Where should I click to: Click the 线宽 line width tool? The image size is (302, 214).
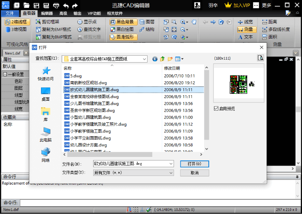click(245, 22)
